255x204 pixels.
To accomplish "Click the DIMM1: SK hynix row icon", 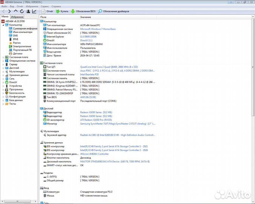I will 45,82.
